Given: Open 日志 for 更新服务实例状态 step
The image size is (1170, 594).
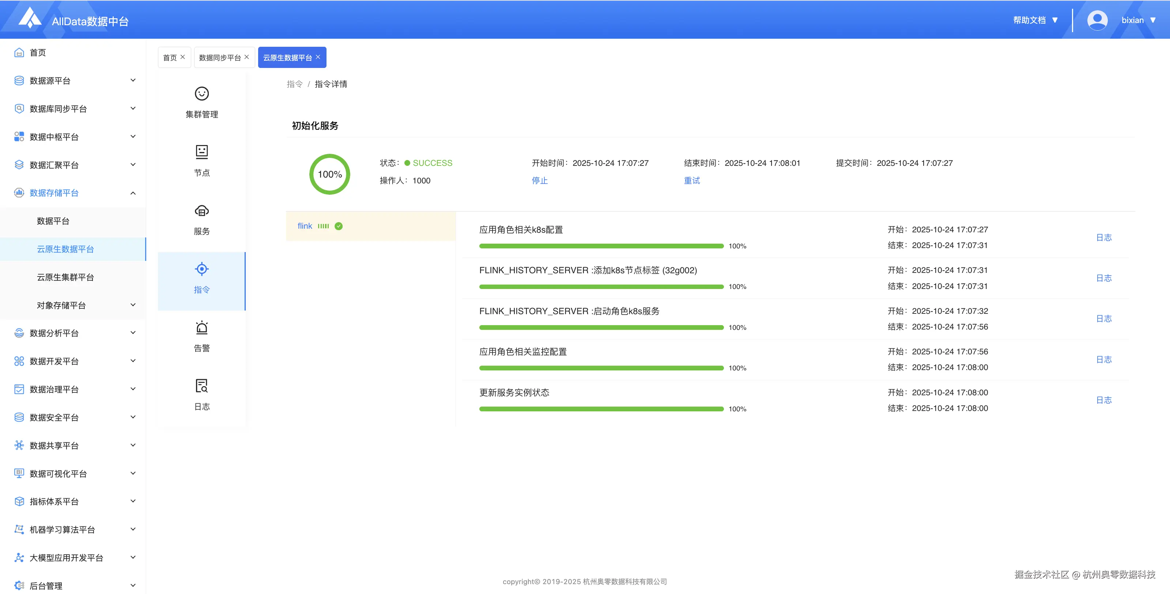Looking at the screenshot, I should point(1104,400).
